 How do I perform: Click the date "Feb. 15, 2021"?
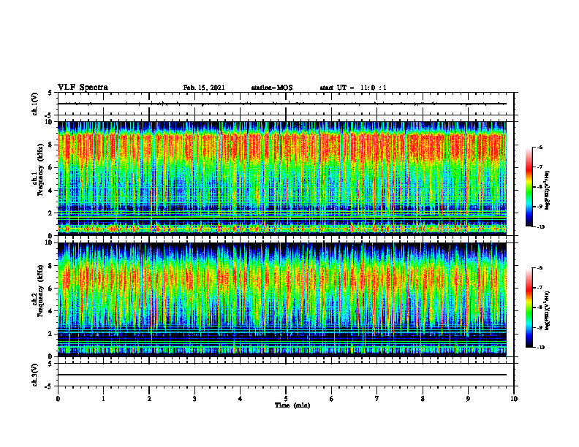204,88
